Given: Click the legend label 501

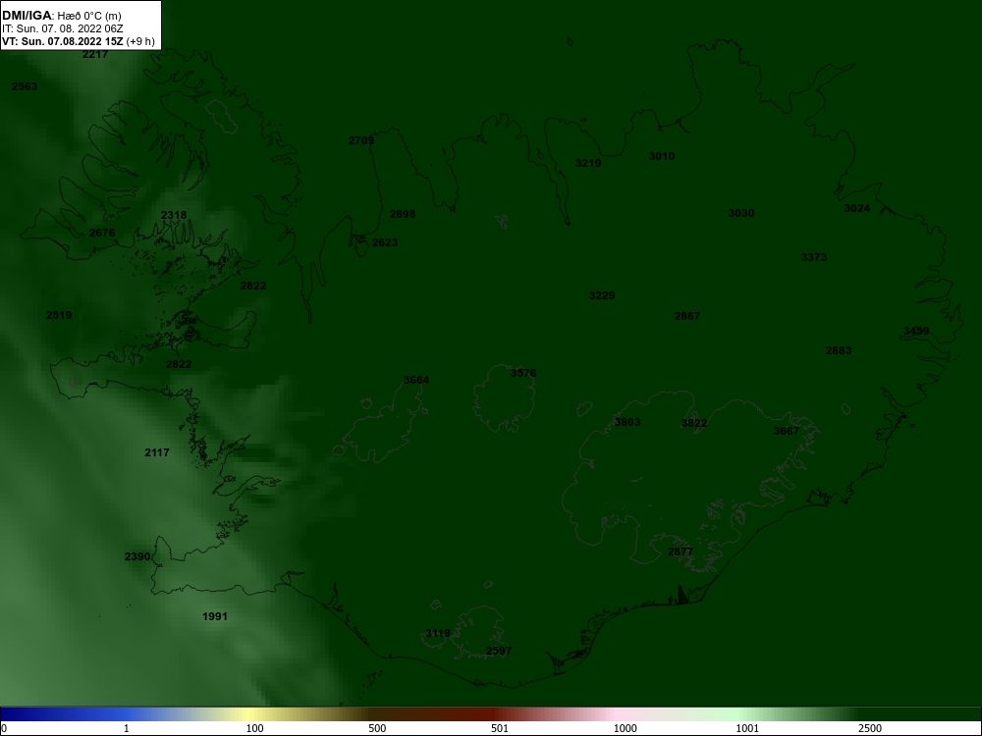Looking at the screenshot, I should click(500, 728).
